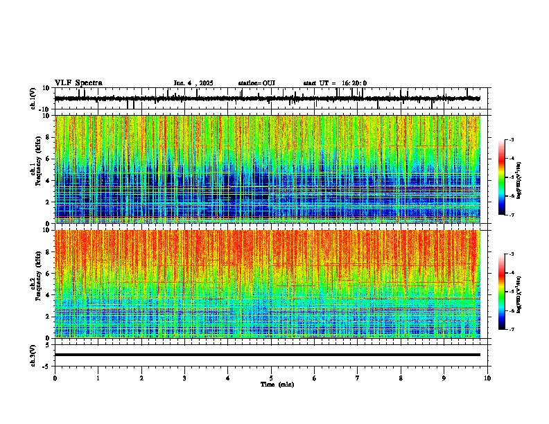Image resolution: width=549 pixels, height=424 pixels.
Task: Click the "ch.3(V)" vertical axis label
Action: pos(33,355)
